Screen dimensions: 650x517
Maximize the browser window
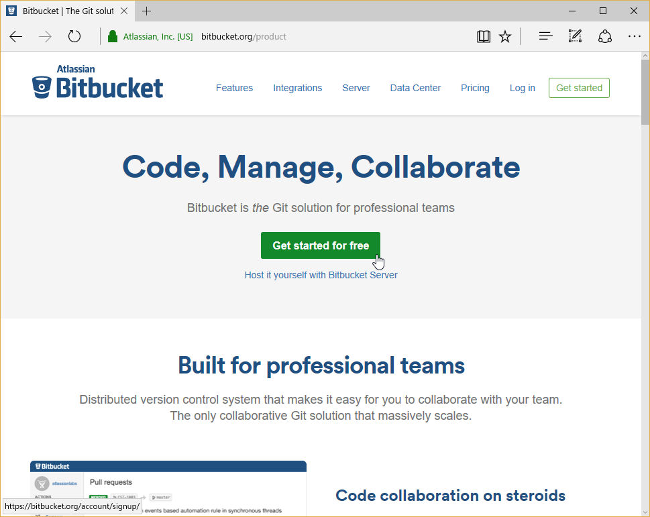coord(603,11)
